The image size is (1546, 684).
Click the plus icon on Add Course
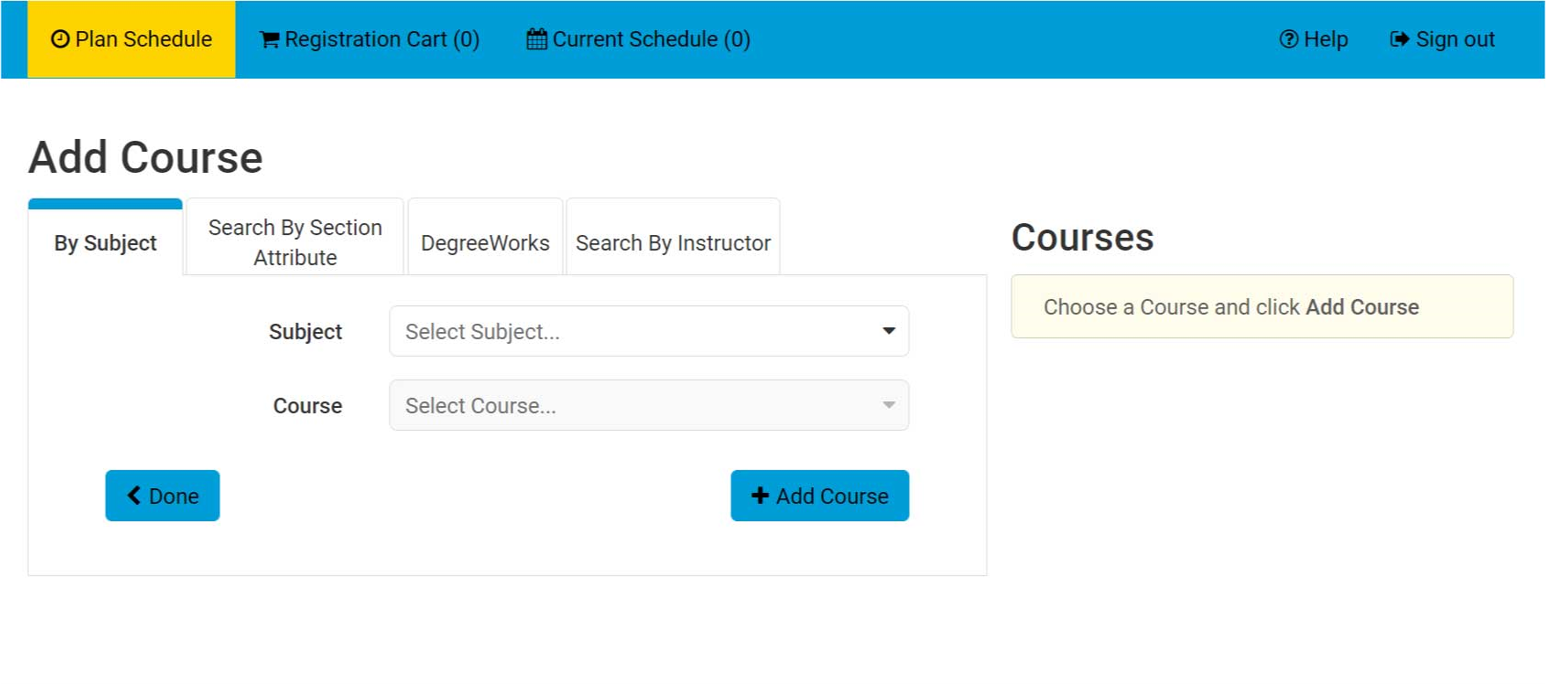tap(760, 495)
